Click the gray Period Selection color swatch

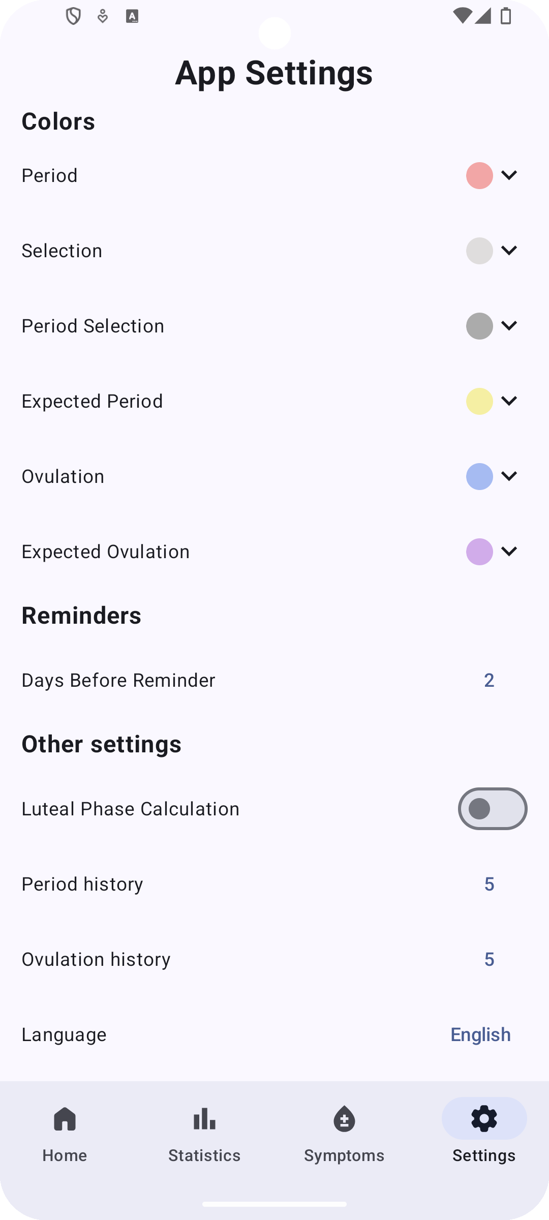click(x=479, y=326)
